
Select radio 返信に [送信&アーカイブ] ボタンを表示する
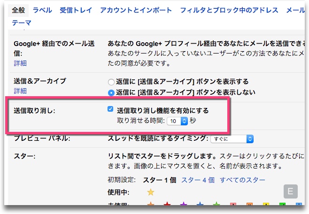[111, 82]
